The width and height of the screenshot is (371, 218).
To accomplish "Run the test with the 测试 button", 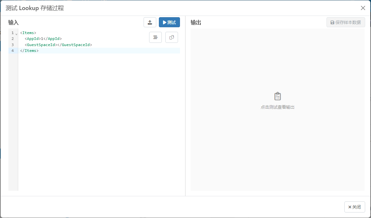I will pyautogui.click(x=169, y=22).
